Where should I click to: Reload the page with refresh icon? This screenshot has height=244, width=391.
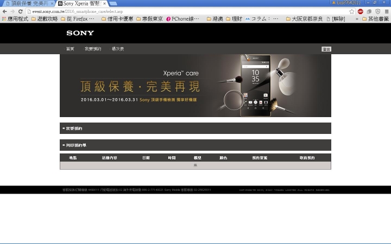click(21, 11)
